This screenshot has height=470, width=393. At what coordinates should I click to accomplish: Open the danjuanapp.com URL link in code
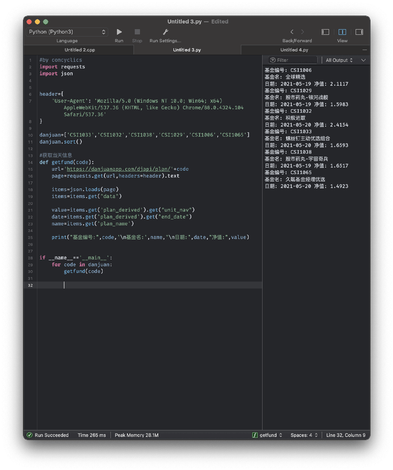[x=118, y=169]
